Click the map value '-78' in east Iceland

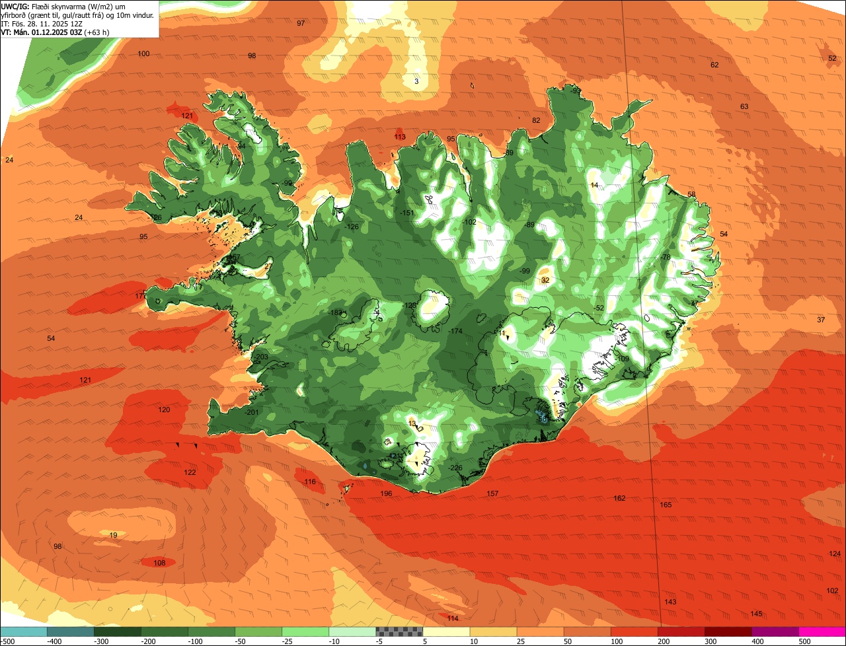pos(666,257)
